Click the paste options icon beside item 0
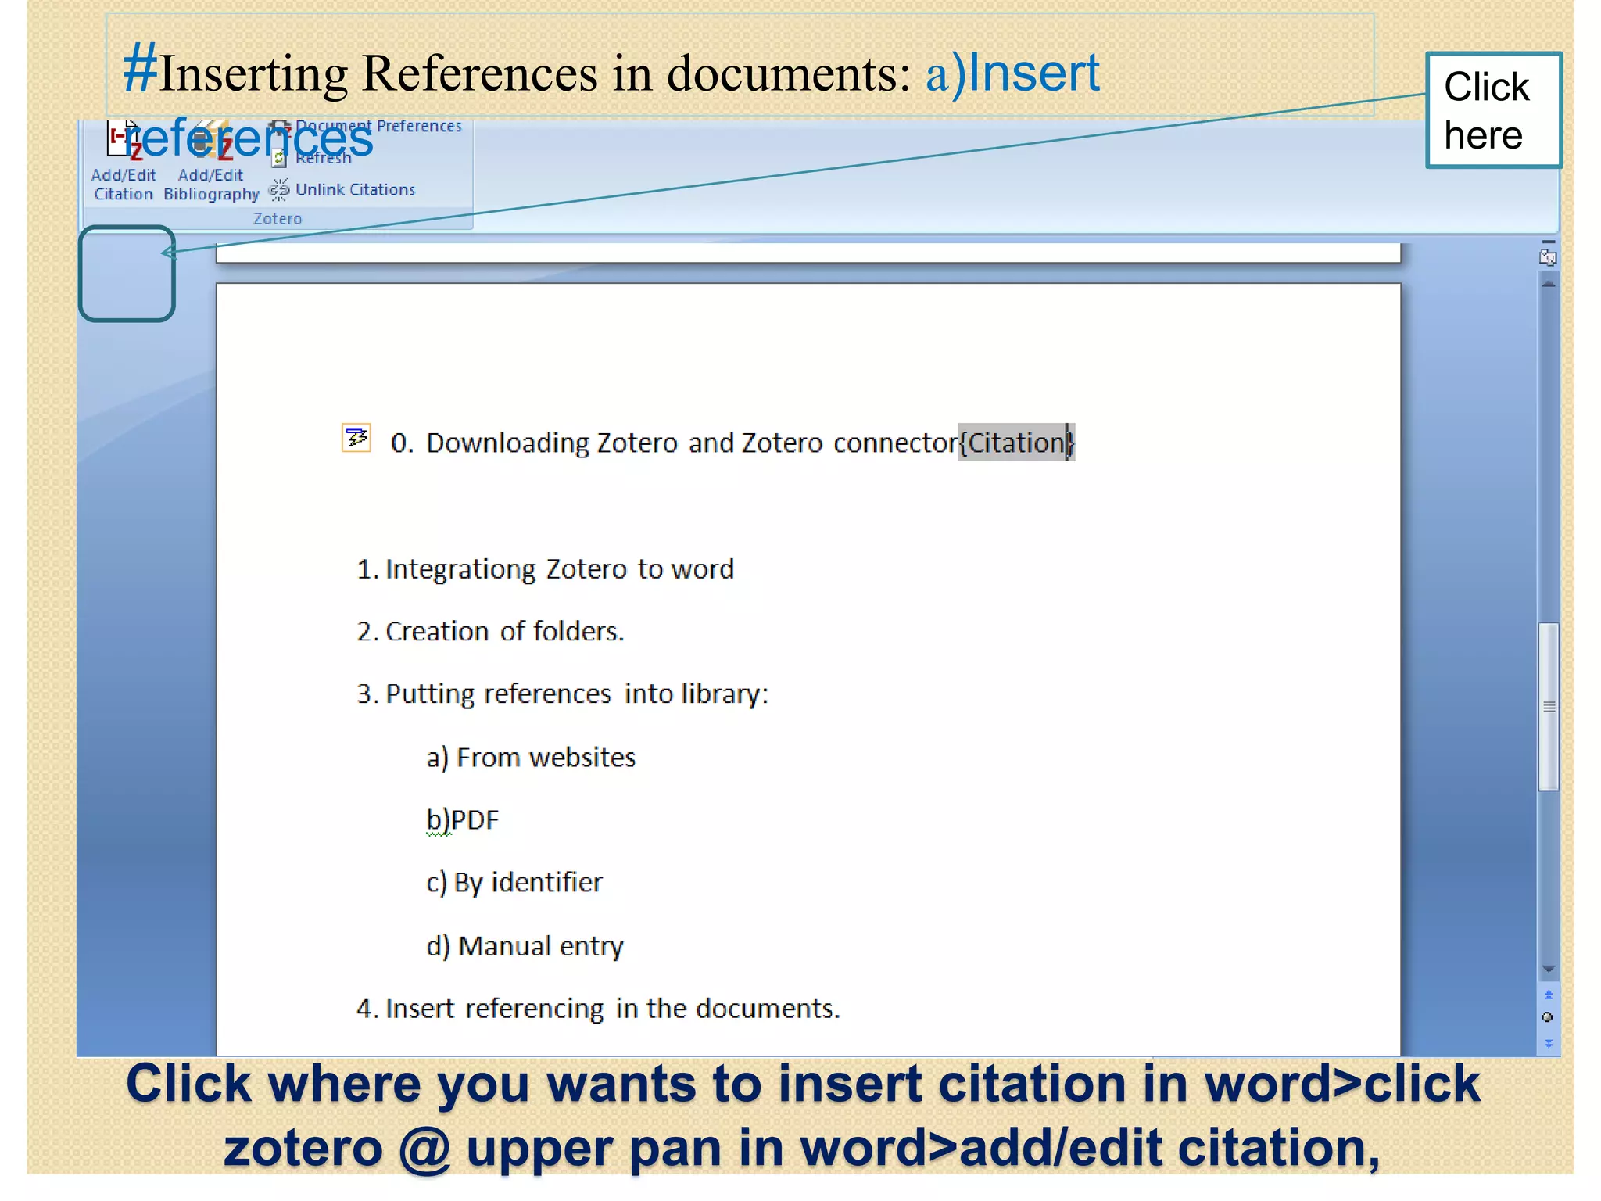Viewport: 1601px width, 1201px height. pyautogui.click(x=356, y=438)
